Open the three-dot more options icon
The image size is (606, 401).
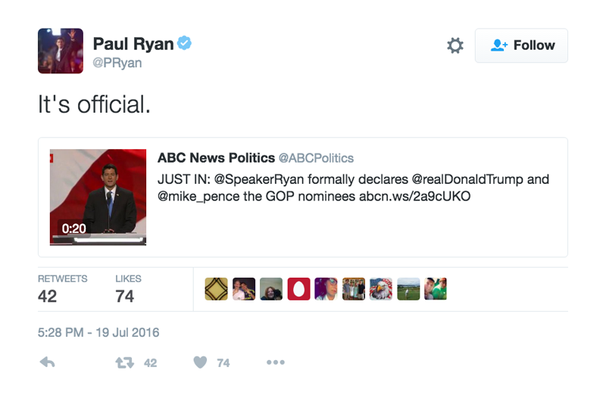pos(275,362)
